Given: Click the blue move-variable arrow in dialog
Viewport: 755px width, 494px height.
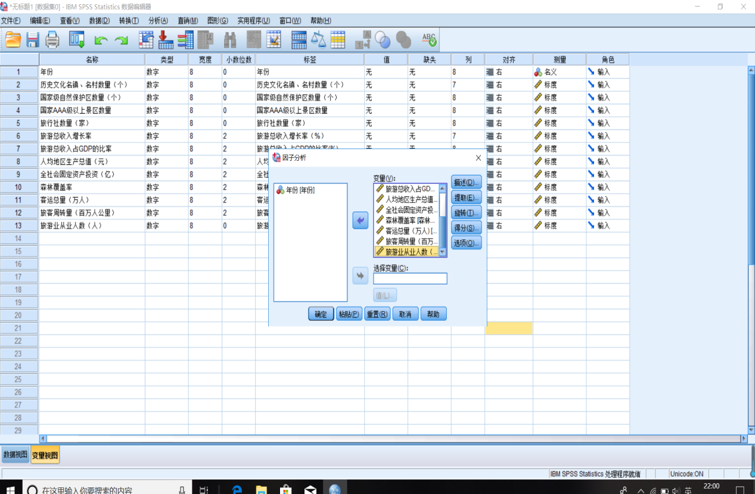Looking at the screenshot, I should click(360, 220).
